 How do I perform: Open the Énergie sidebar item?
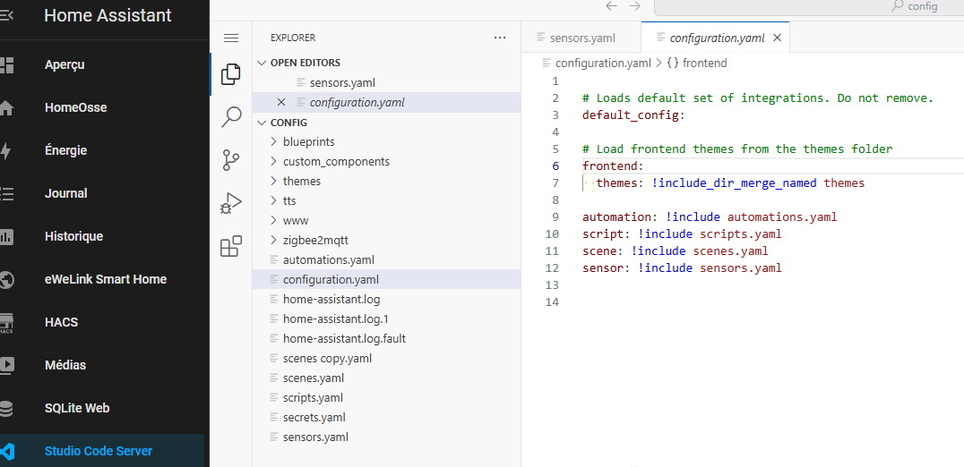65,150
